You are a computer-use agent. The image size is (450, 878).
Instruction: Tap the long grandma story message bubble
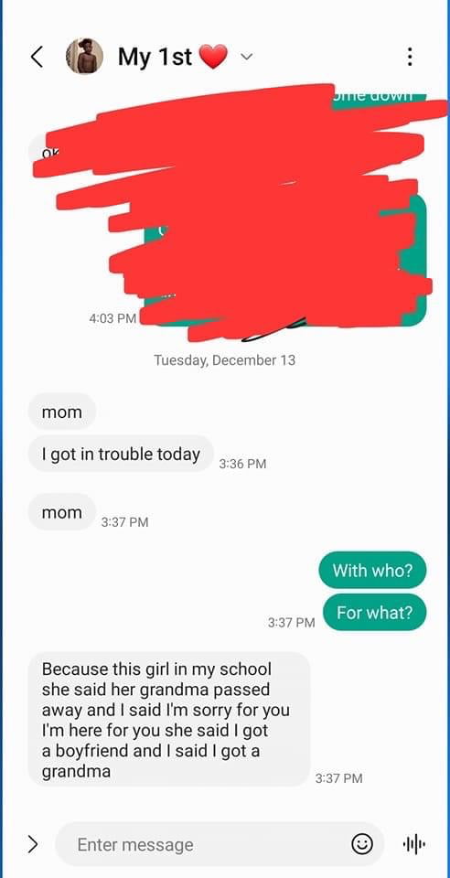coord(169,720)
